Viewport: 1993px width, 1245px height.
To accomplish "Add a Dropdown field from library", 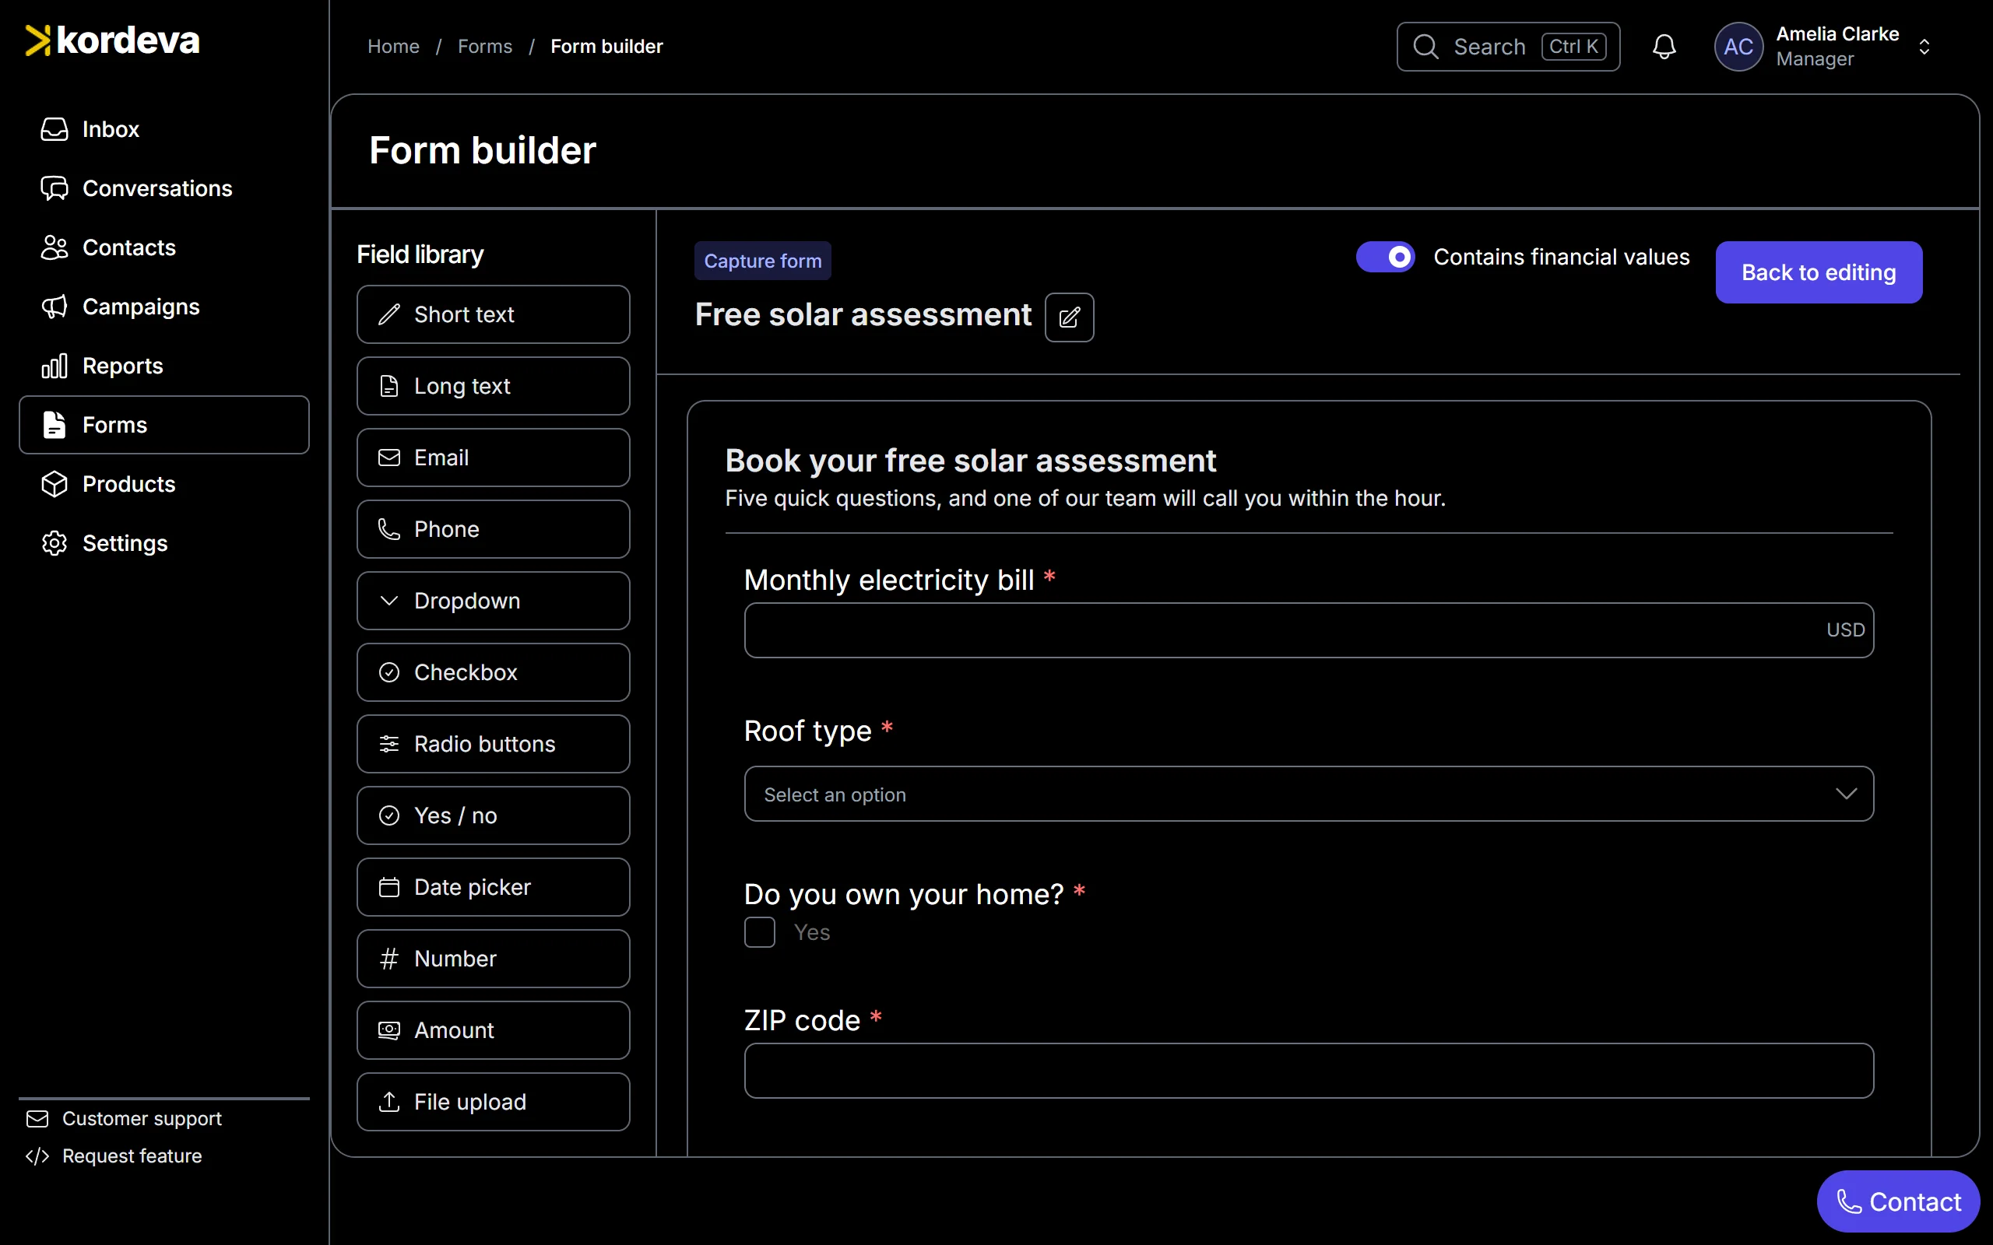I will point(494,601).
